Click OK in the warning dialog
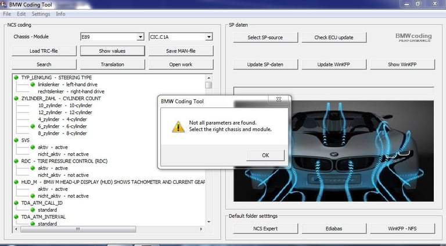The width and height of the screenshot is (446, 246). [x=265, y=155]
